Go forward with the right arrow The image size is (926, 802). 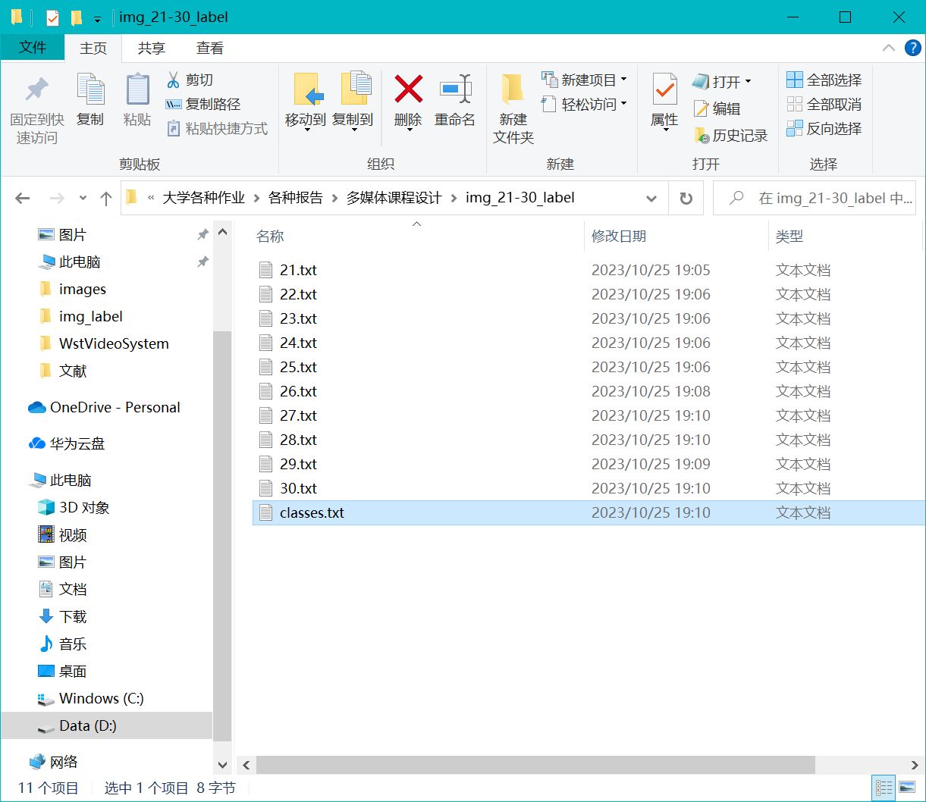tap(57, 199)
